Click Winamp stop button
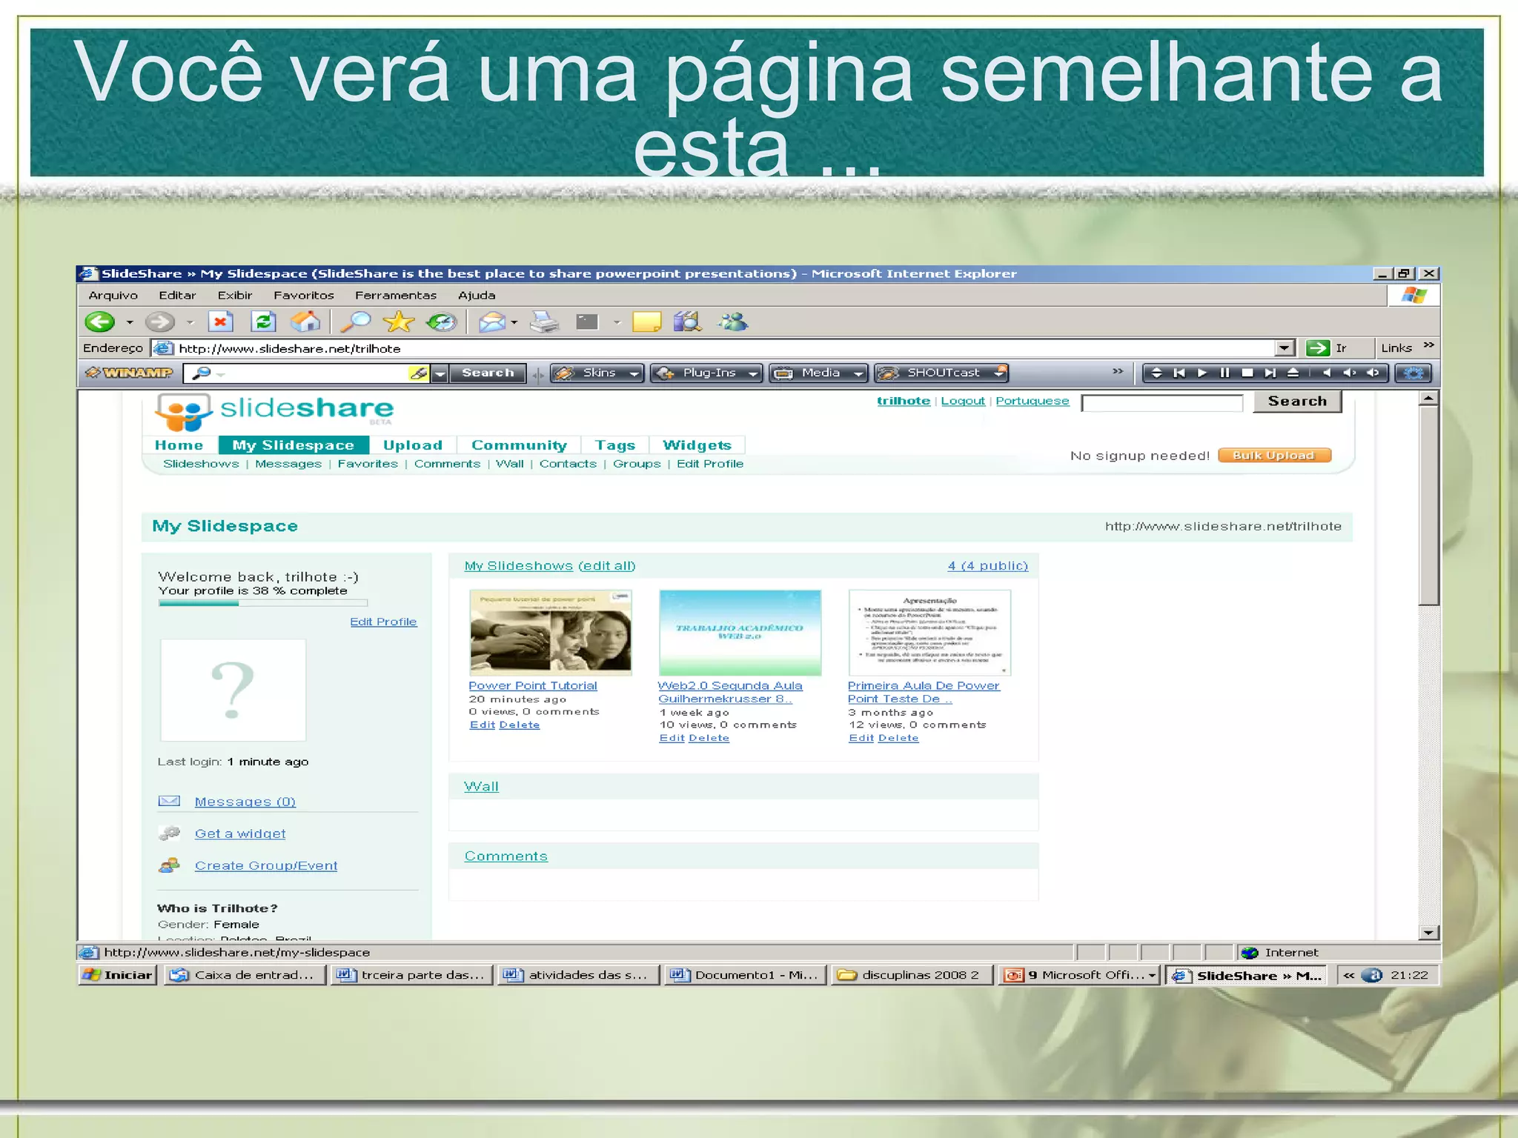This screenshot has height=1138, width=1518. click(1247, 373)
